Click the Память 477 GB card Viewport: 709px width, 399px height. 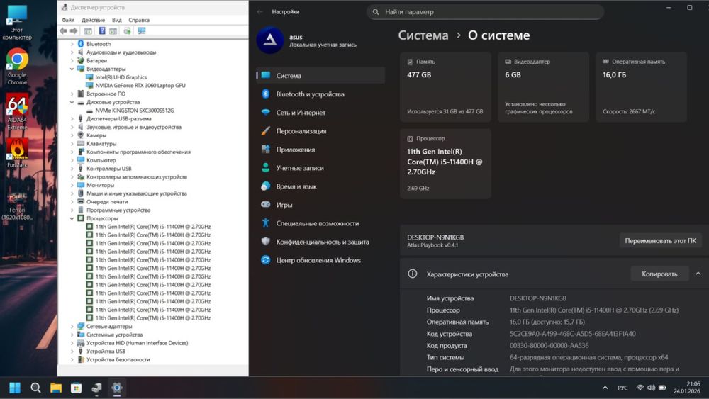click(445, 86)
